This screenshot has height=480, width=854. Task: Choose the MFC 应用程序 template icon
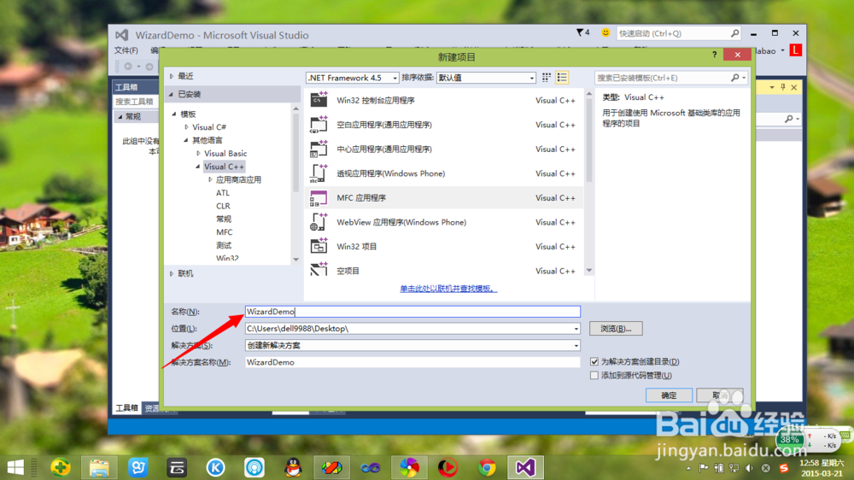click(x=319, y=198)
